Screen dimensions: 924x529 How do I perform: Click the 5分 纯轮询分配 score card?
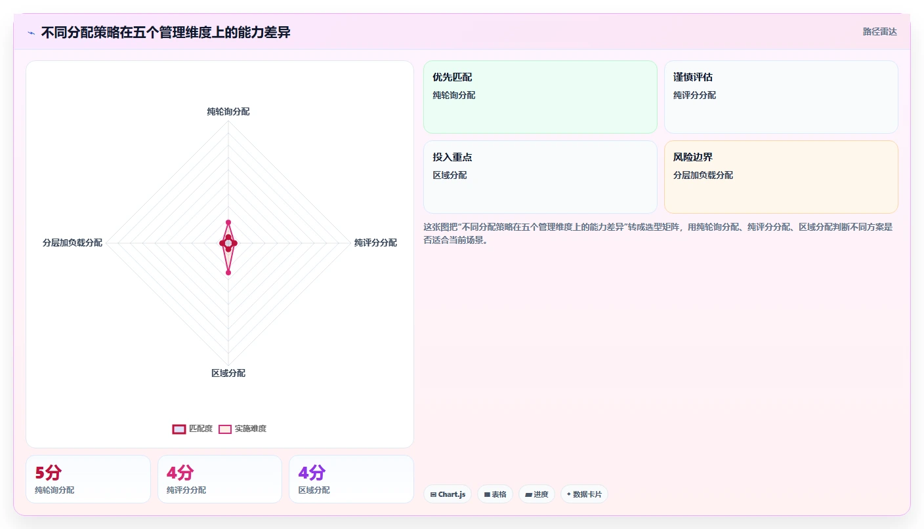(x=88, y=479)
